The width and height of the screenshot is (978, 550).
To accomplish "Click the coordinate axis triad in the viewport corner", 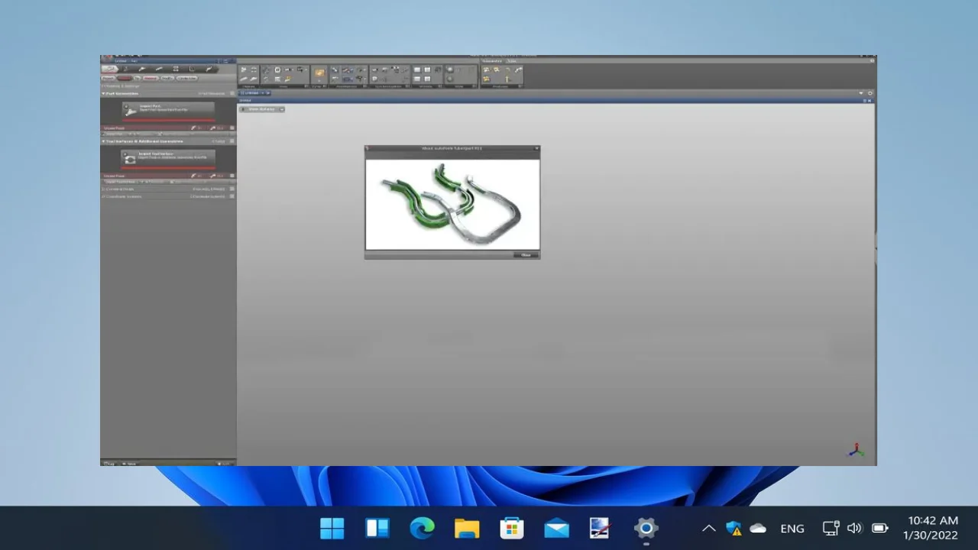I will coord(857,450).
